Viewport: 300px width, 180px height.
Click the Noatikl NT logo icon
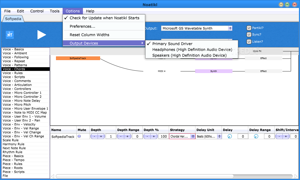point(10,35)
